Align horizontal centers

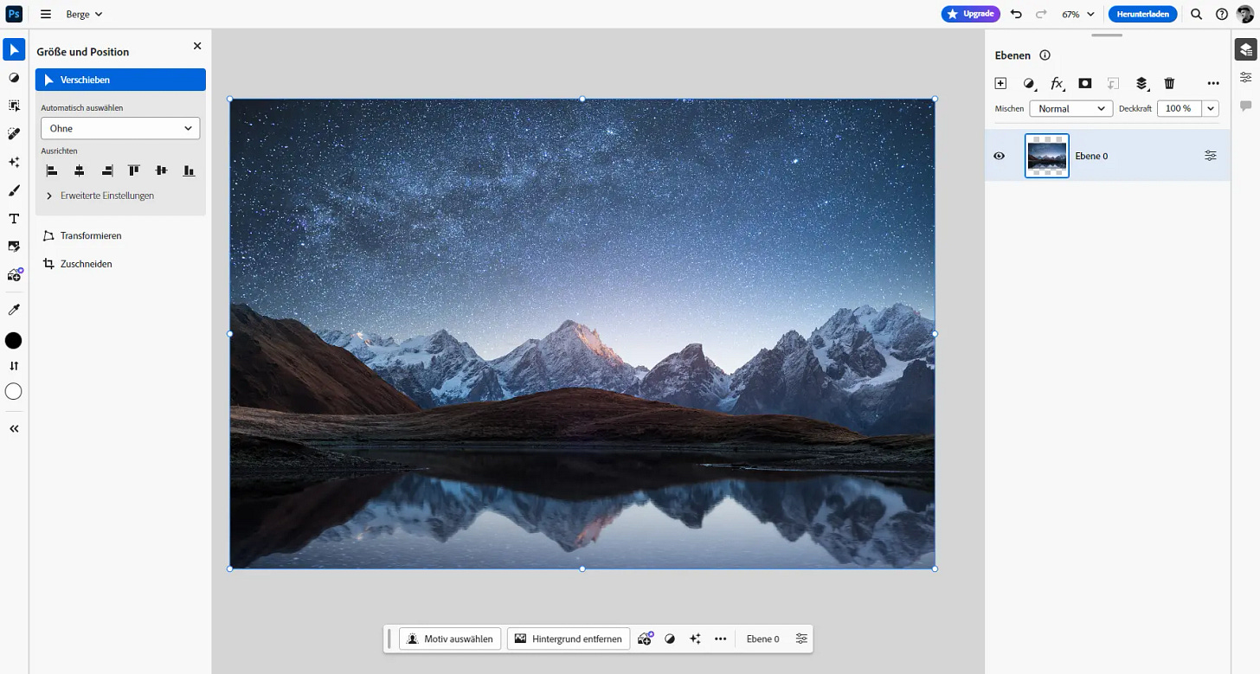(x=79, y=171)
